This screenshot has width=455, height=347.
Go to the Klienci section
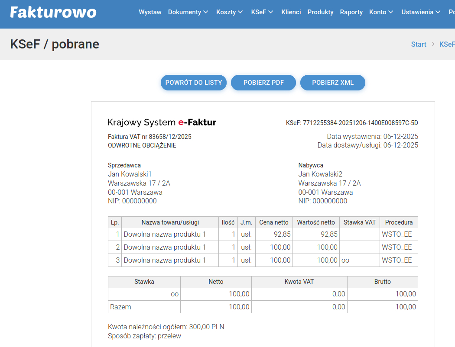[291, 12]
